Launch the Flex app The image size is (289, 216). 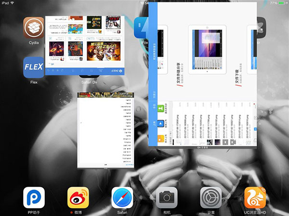pos(34,67)
